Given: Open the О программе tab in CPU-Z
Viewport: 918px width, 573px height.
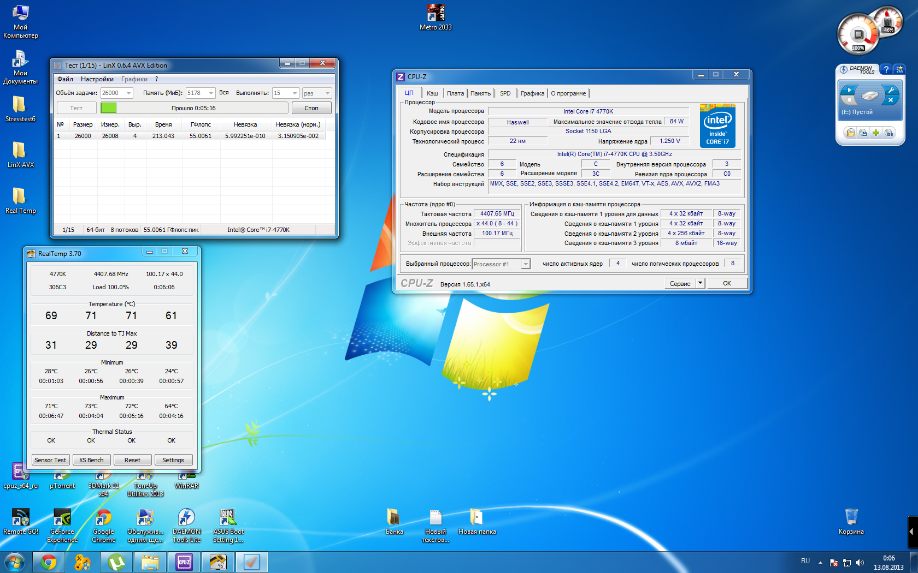Looking at the screenshot, I should (568, 93).
